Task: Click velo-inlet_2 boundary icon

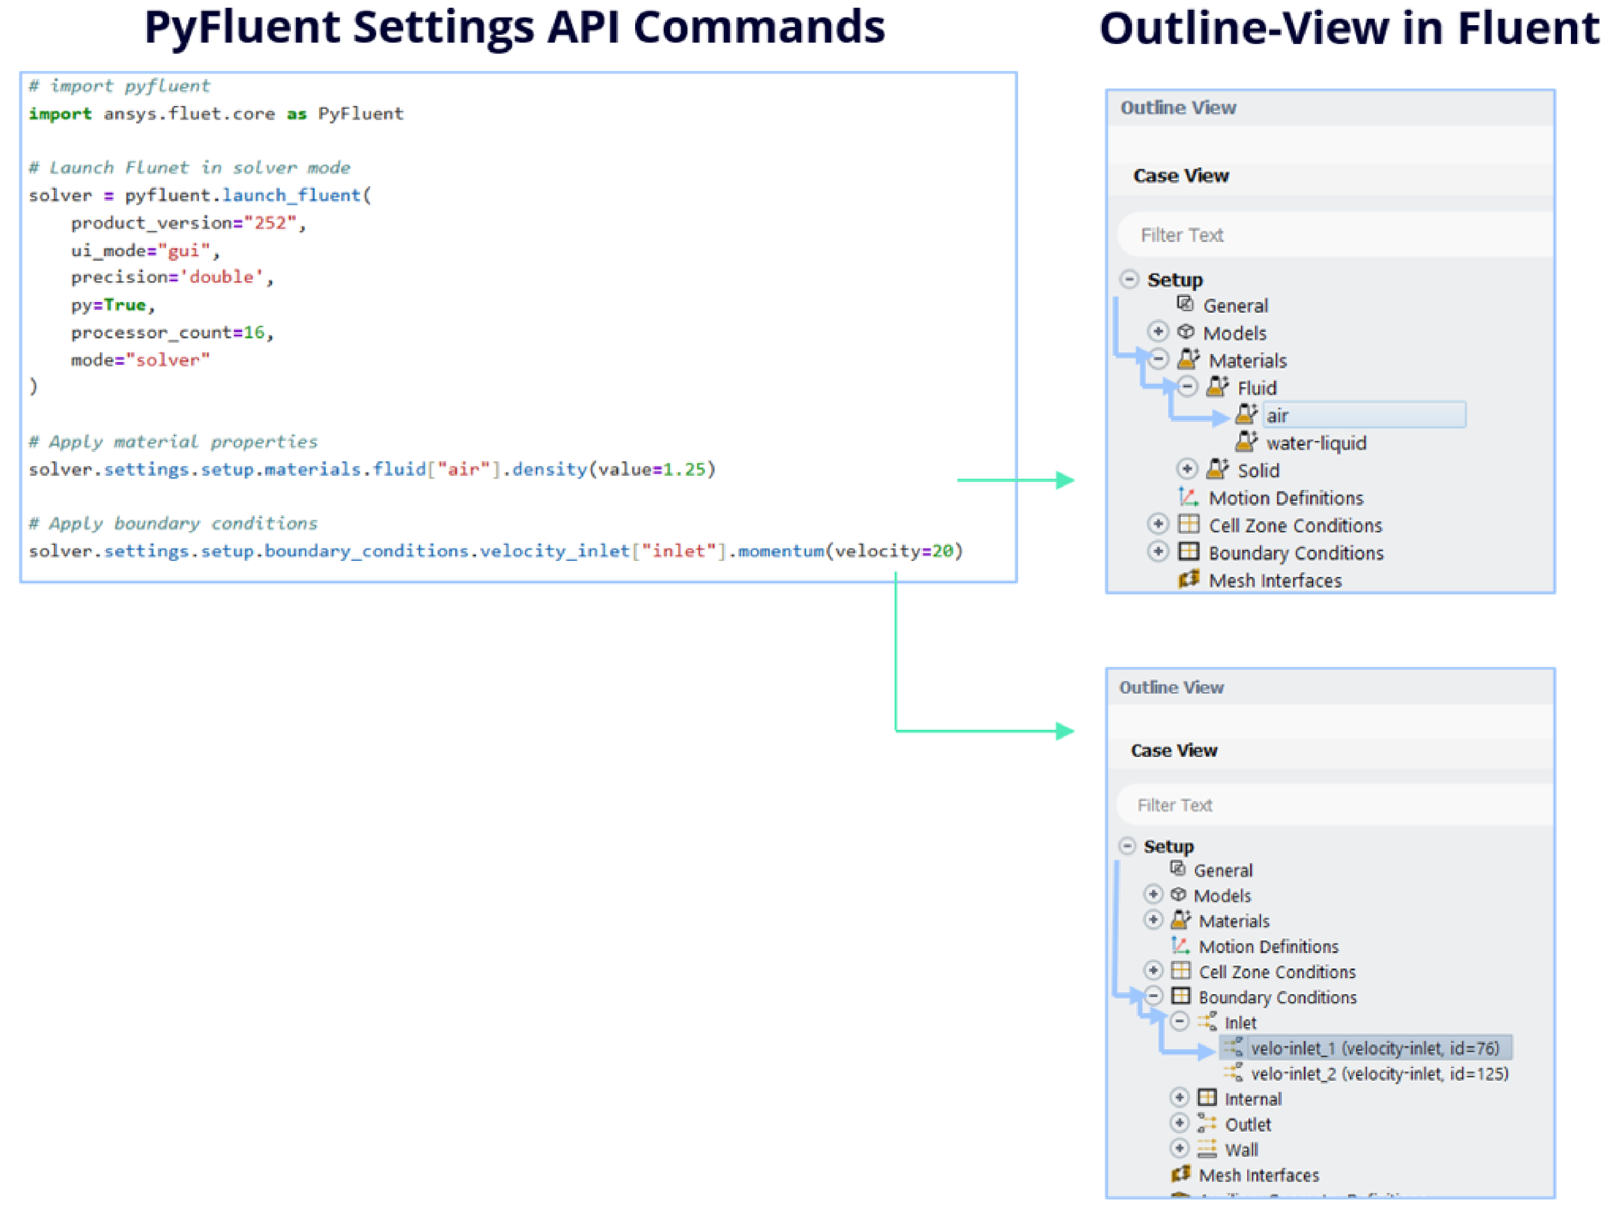Action: [1233, 1072]
